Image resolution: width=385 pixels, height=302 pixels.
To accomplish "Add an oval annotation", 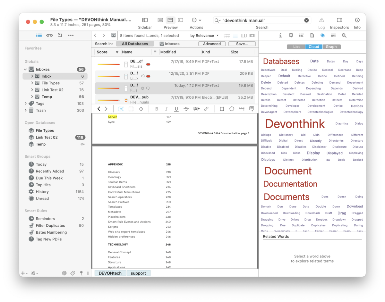I will 232,109.
